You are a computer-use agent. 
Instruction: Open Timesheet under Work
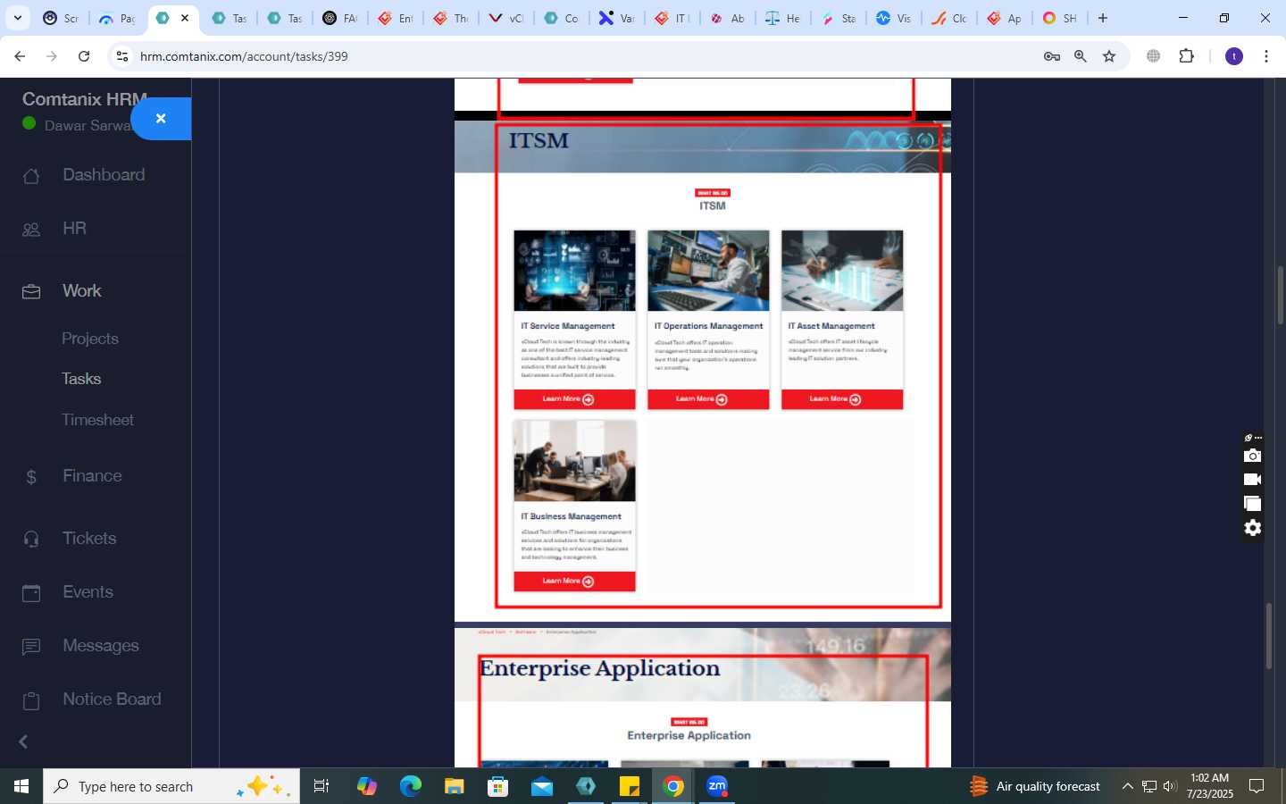point(97,420)
